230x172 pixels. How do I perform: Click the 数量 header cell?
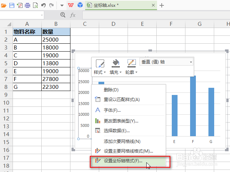point(56,32)
